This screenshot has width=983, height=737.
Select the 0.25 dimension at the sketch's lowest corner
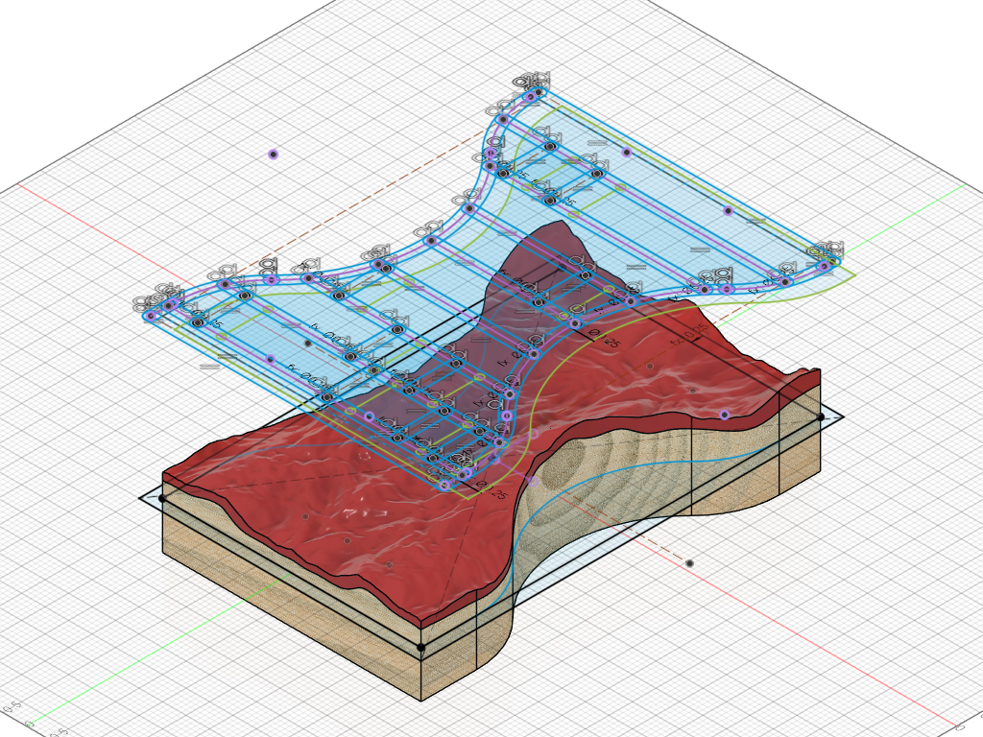coord(492,489)
